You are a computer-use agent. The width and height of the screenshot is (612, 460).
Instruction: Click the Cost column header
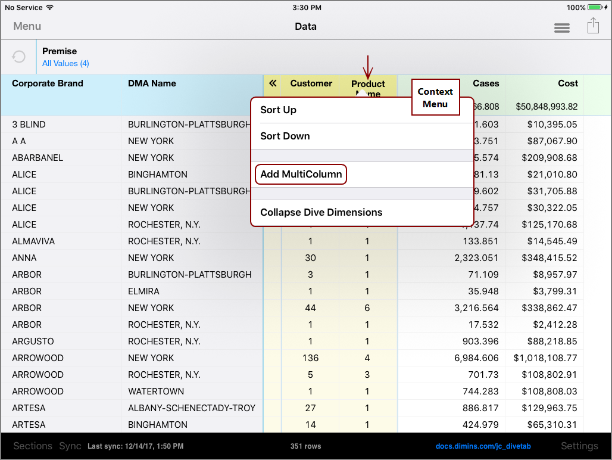(567, 84)
